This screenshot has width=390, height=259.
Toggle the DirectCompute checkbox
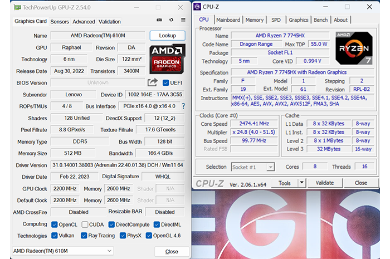[111, 224]
